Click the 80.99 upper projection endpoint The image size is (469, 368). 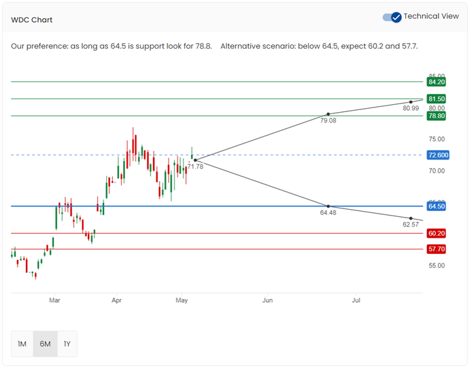pyautogui.click(x=410, y=102)
